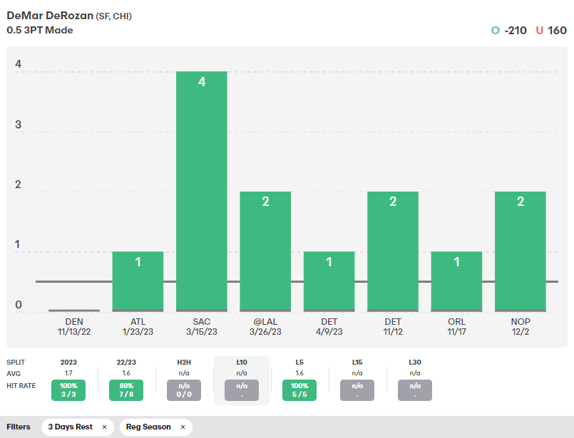Click the @LAL 3/26/23 axis label
The image size is (574, 438).
(x=265, y=326)
